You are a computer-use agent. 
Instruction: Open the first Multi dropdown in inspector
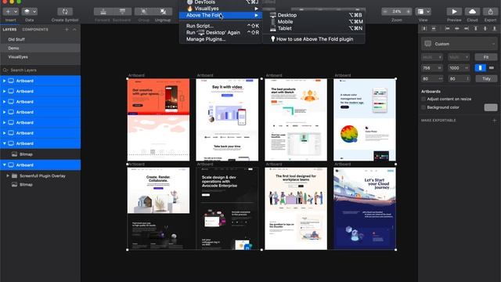coord(432,57)
